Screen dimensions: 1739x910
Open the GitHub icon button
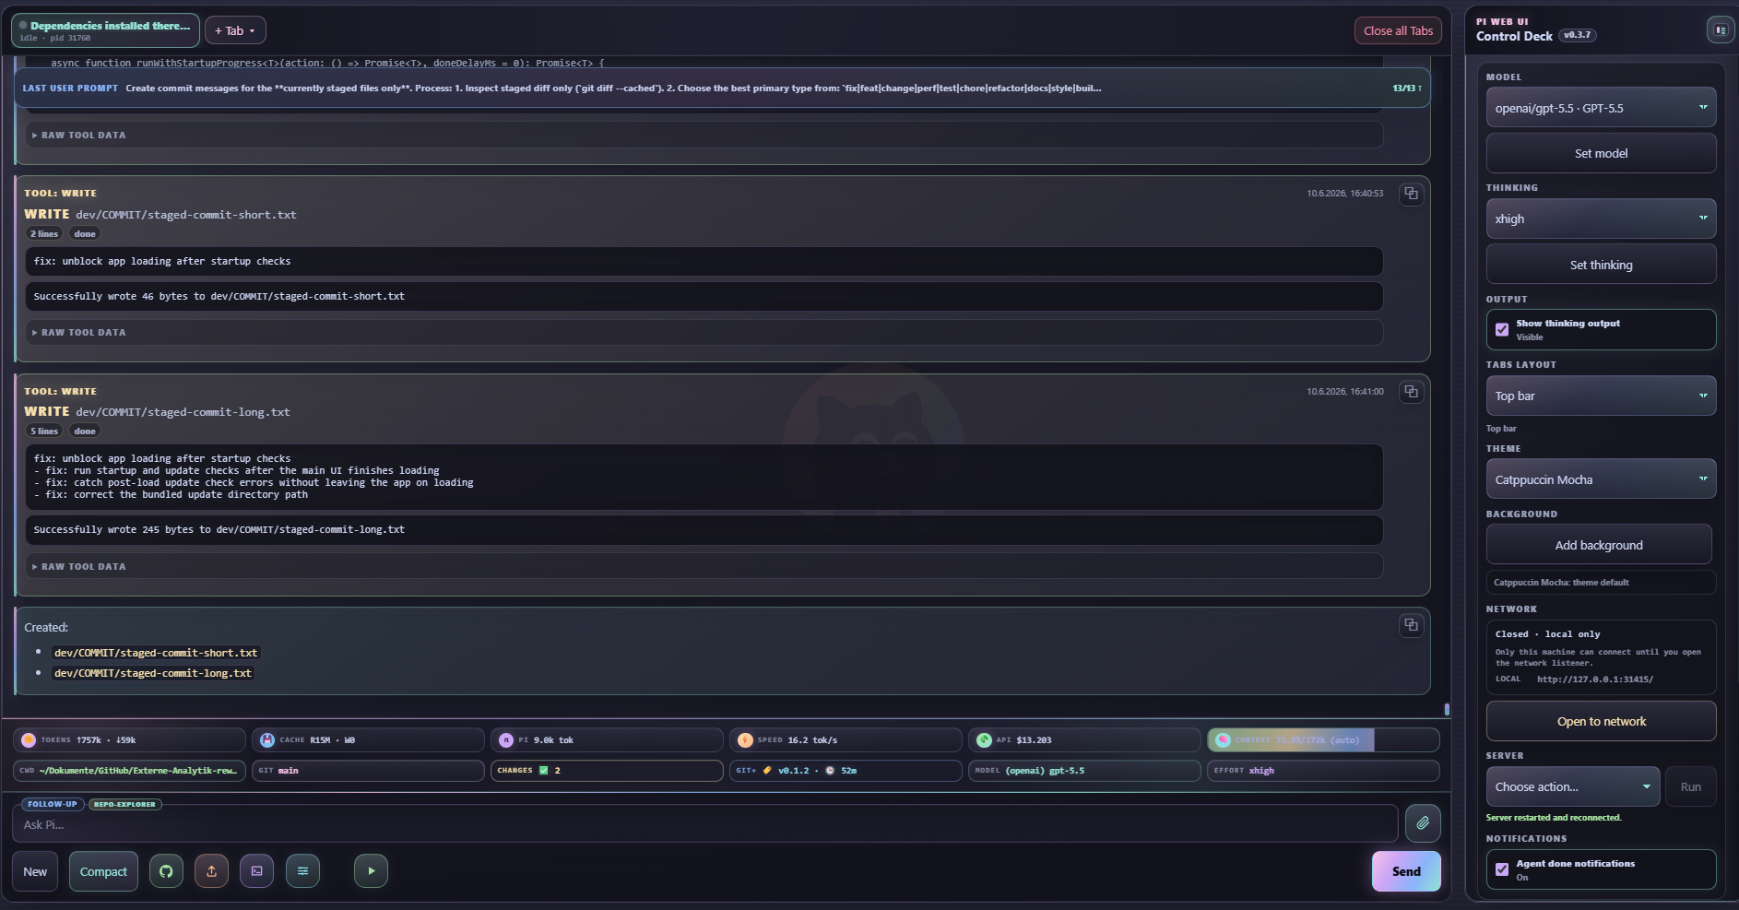166,871
